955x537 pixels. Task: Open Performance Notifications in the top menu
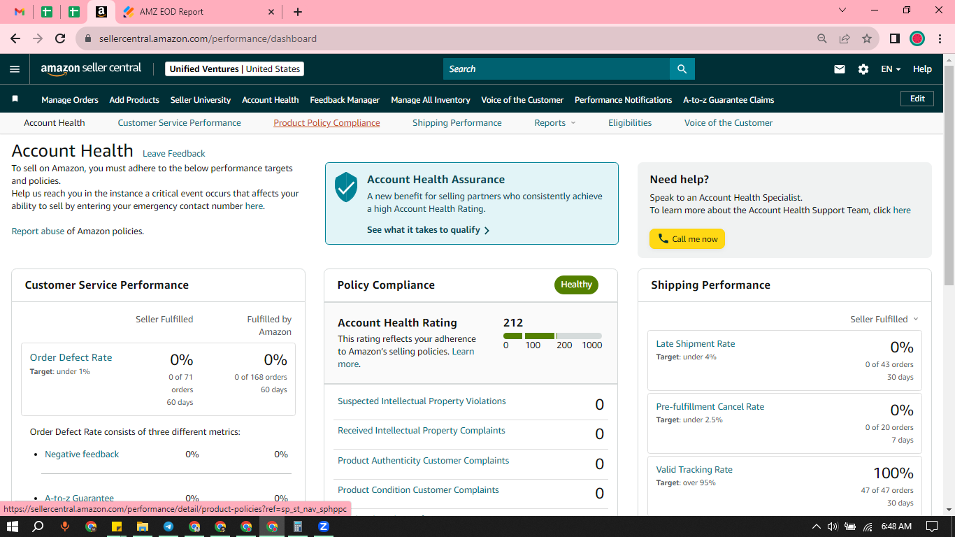pyautogui.click(x=624, y=100)
